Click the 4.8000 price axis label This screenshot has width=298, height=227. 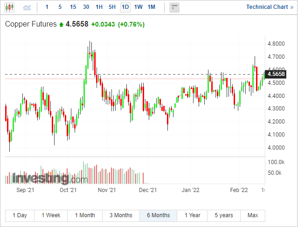click(276, 44)
